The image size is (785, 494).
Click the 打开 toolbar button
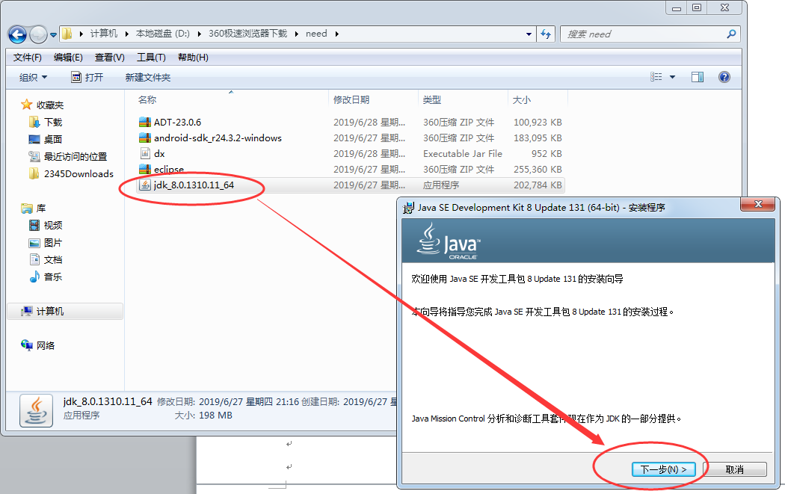(87, 78)
